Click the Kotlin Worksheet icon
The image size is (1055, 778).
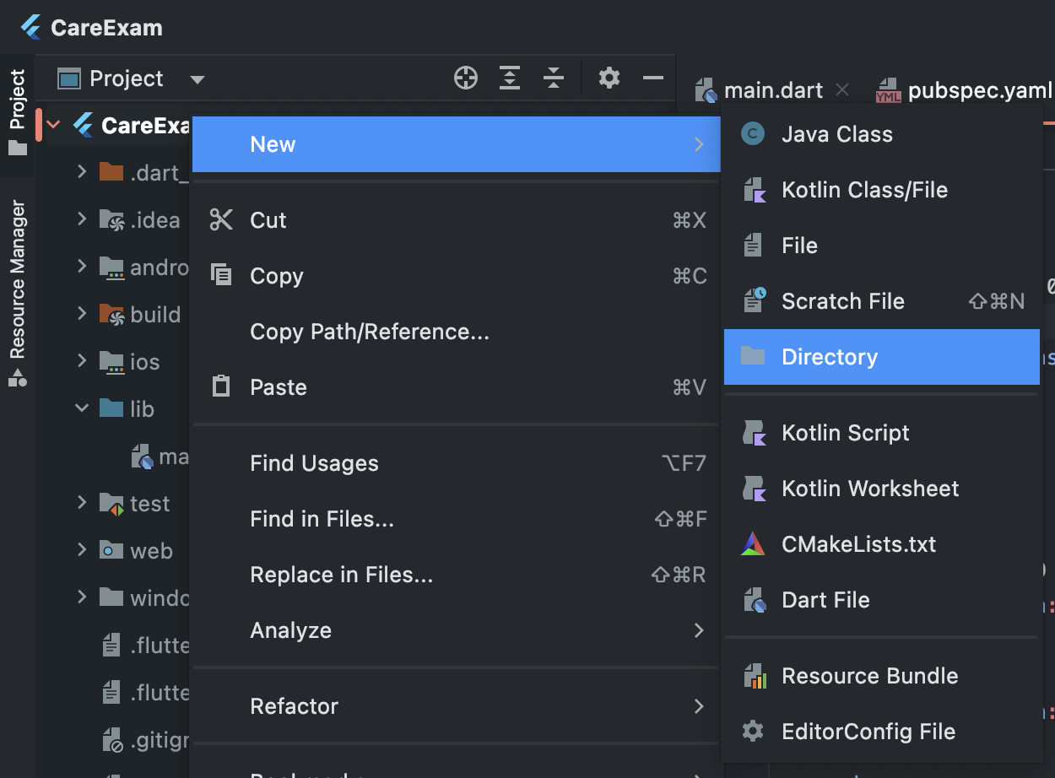[x=753, y=489]
